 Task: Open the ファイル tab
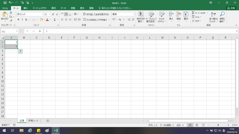tap(5, 8)
